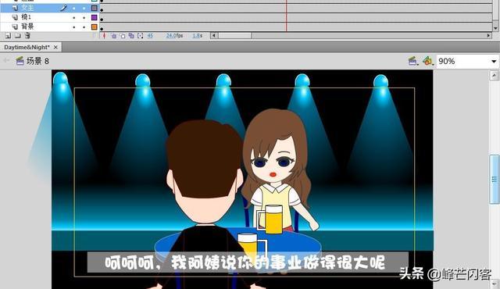Click the layer icon of 椅1
The image size is (500, 289).
pos(15,17)
